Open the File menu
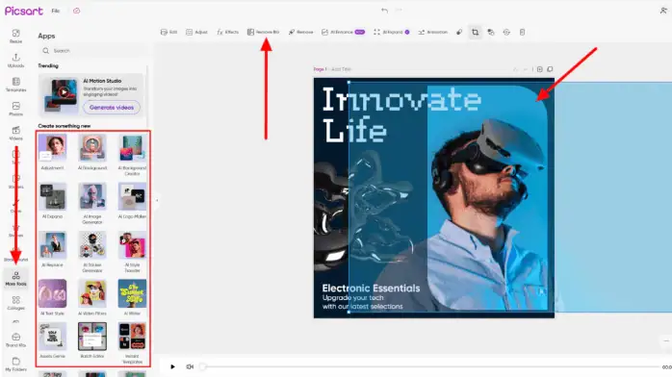The width and height of the screenshot is (672, 377). coord(56,12)
